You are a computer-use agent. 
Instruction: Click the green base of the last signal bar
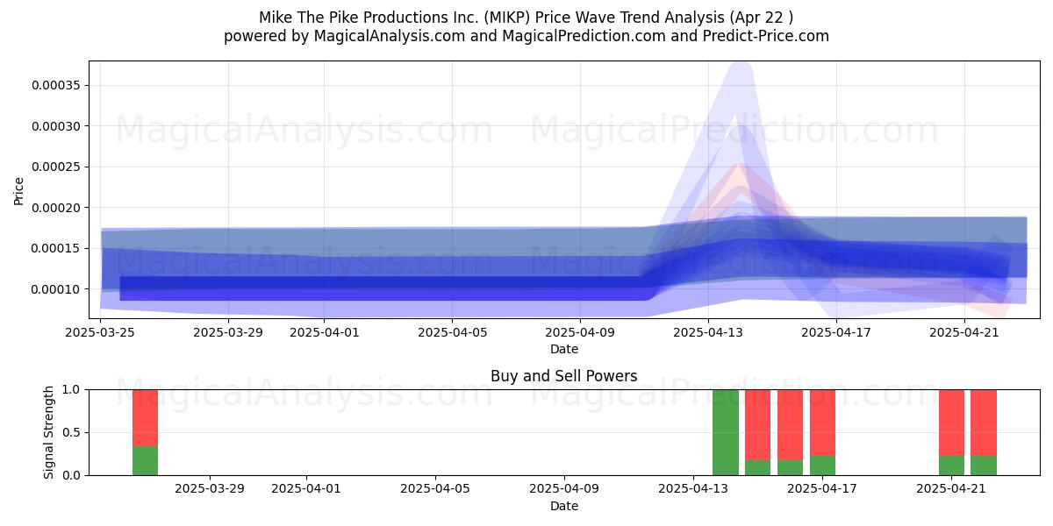point(984,466)
